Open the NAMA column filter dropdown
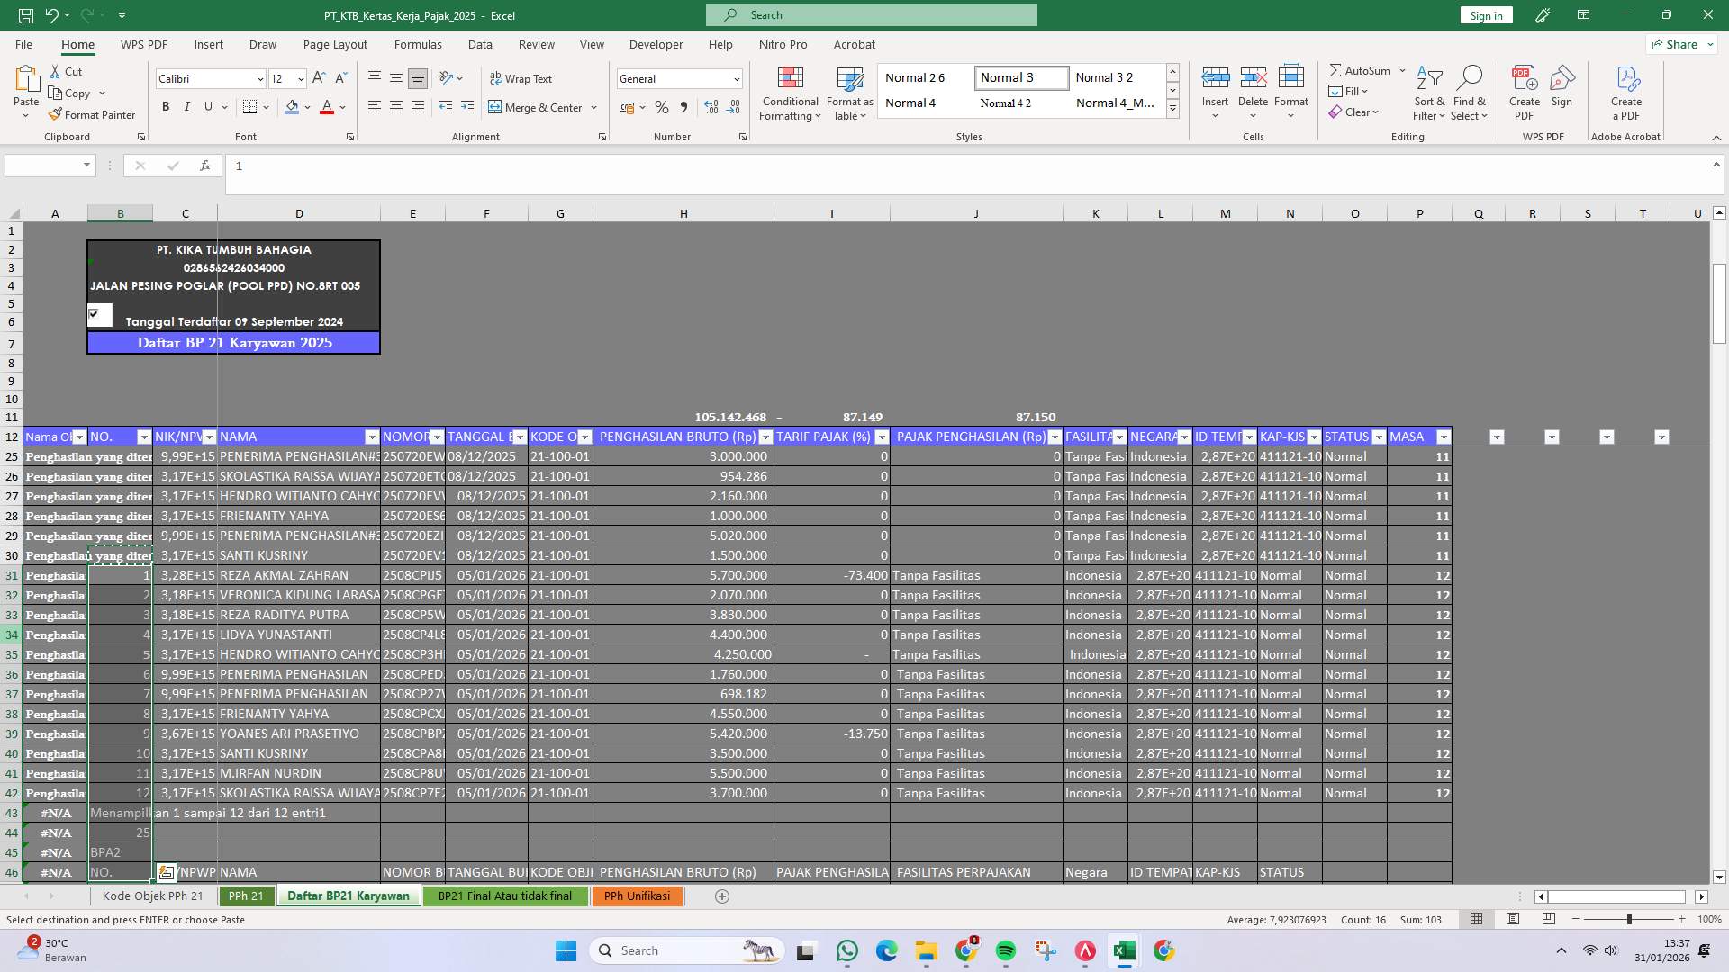The height and width of the screenshot is (972, 1729). 373,436
